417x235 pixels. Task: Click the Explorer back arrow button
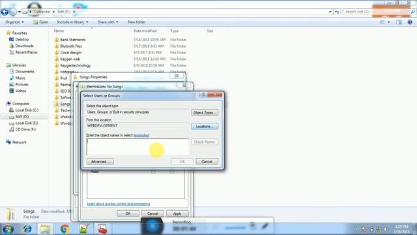tap(5, 12)
